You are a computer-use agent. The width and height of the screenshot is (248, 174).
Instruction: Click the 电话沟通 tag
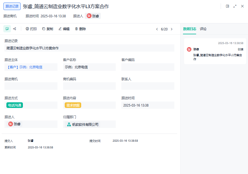[15, 105]
